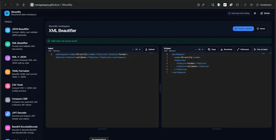Click the audio waveform icon
276x140 pixels.
(252, 5)
